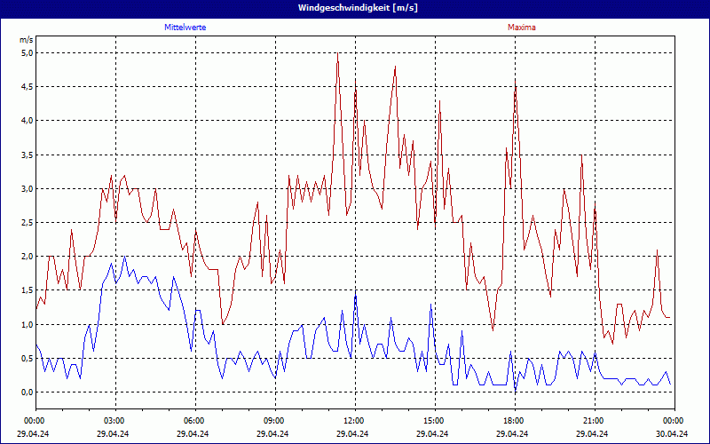Click the 18:00 time axis label
The height and width of the screenshot is (444, 710).
point(515,421)
